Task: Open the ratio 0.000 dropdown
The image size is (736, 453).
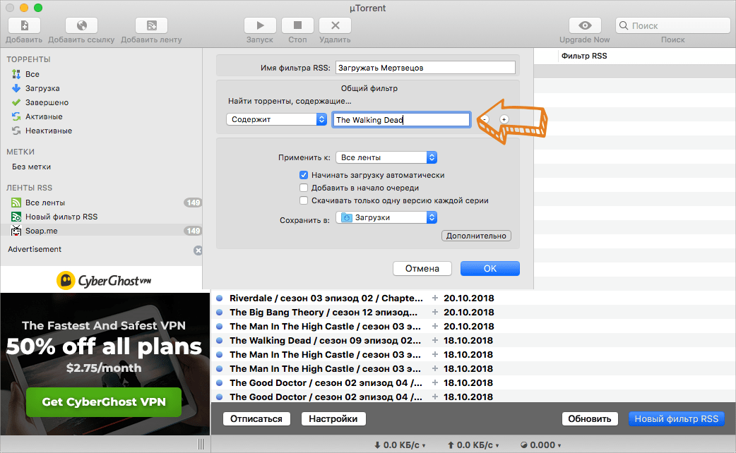Action: (541, 445)
